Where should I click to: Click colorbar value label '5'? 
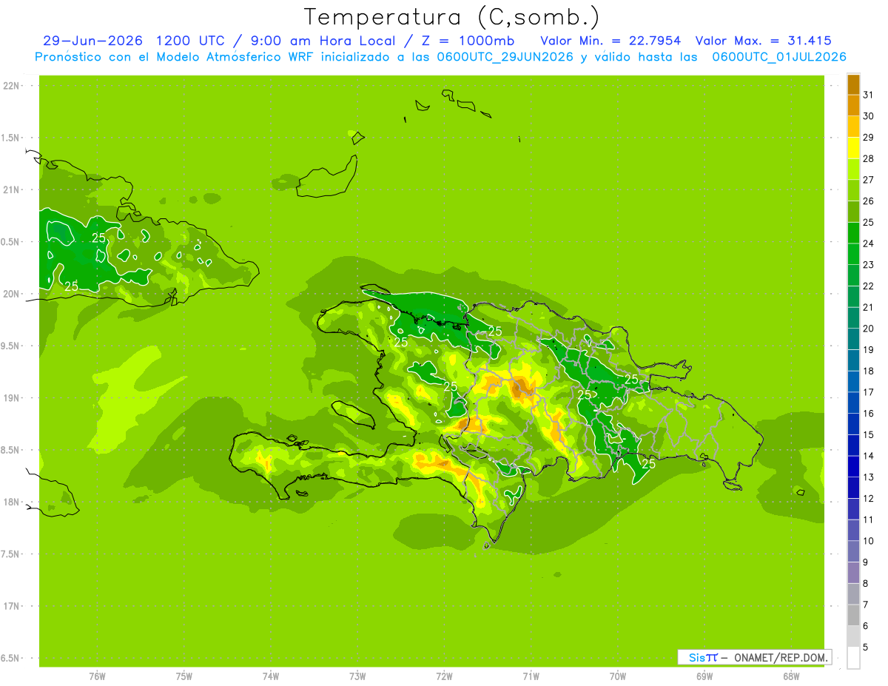click(x=866, y=647)
